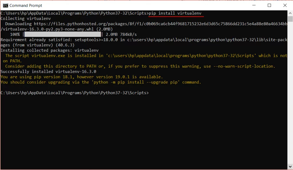Click the '2.0MB 784kB/s' speed text
The image size is (293, 170).
(121, 35)
